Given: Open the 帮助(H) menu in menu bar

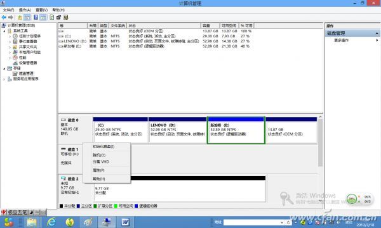Looking at the screenshot, I should coord(58,10).
